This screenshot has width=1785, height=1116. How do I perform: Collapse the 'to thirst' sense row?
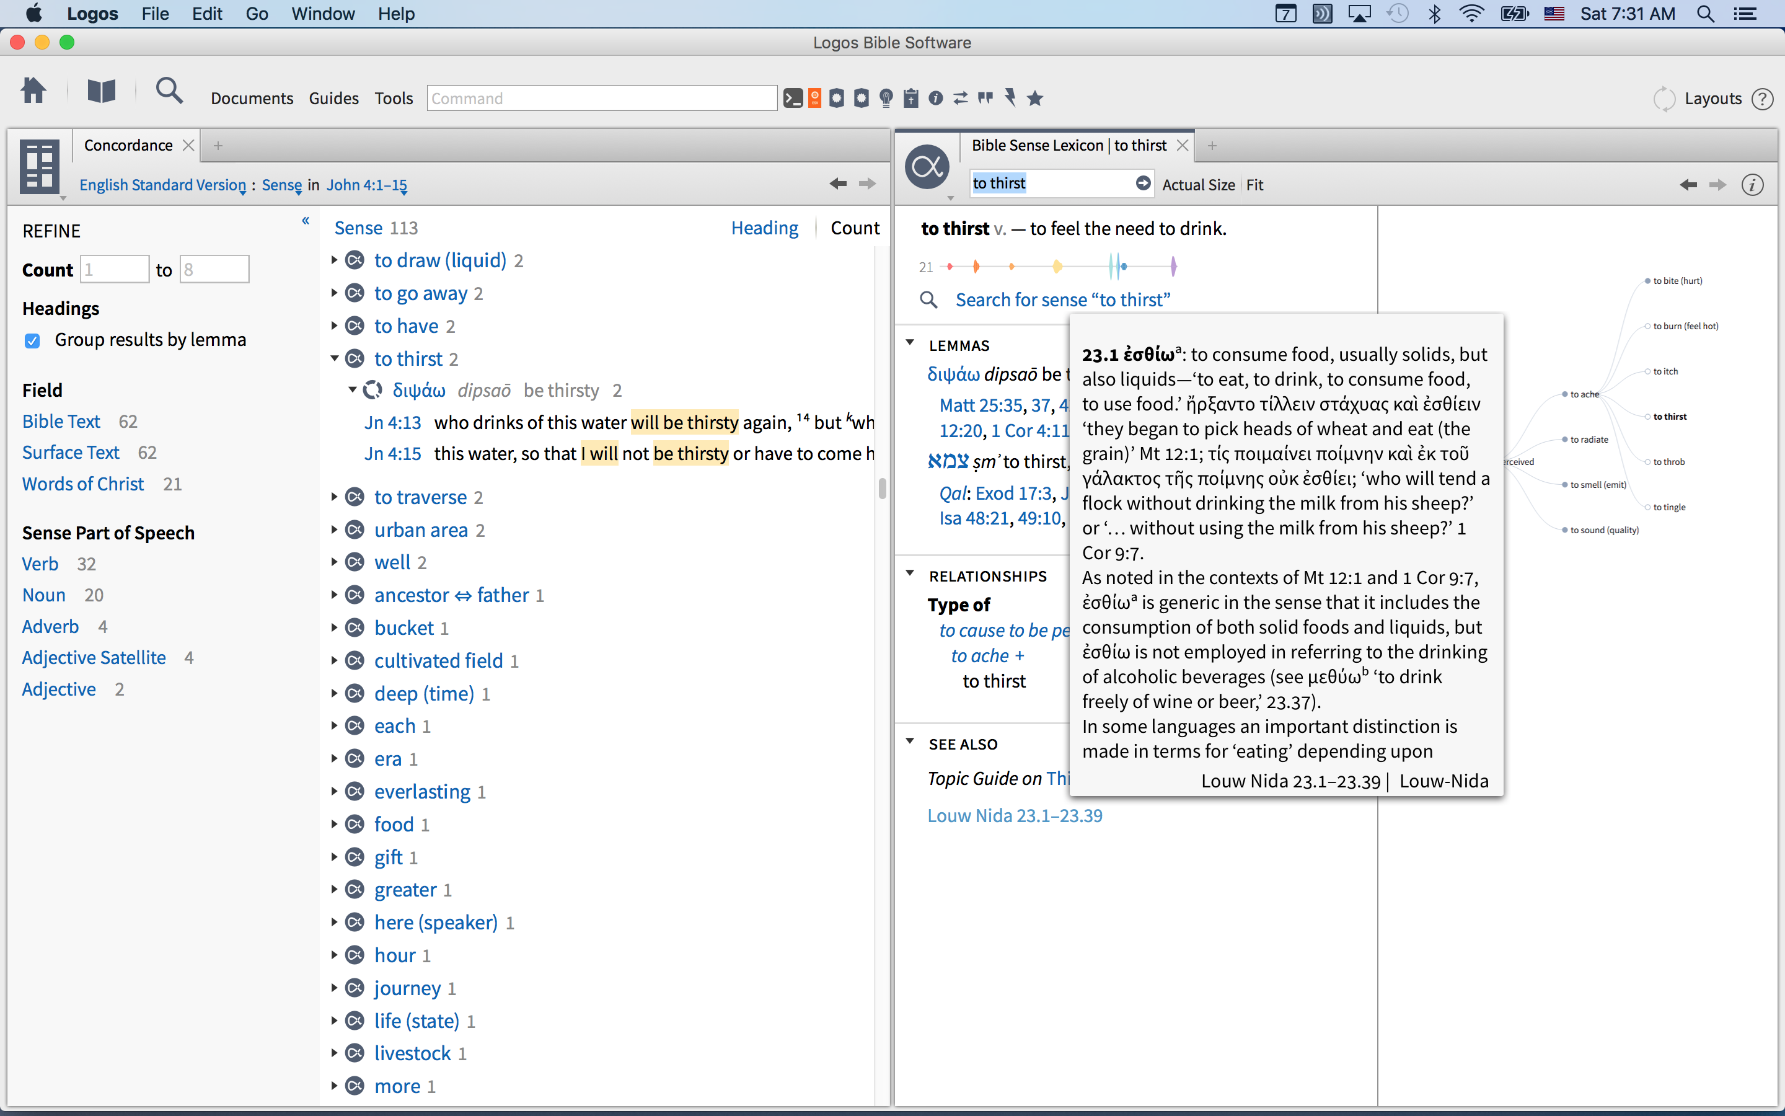pyautogui.click(x=334, y=359)
